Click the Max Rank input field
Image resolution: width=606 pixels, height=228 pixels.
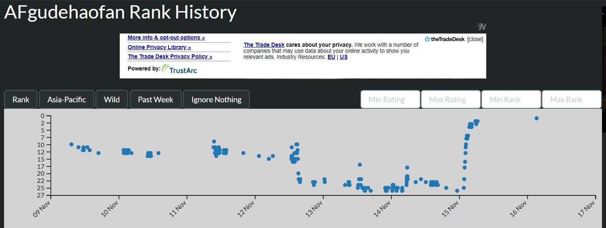coord(571,99)
